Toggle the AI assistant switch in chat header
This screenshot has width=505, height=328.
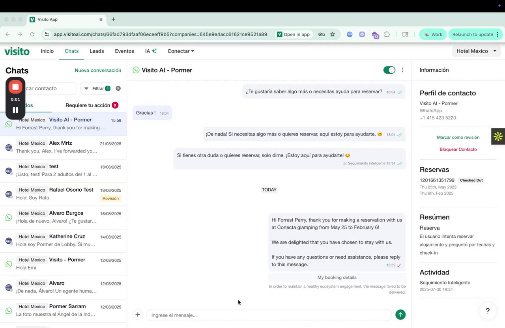click(389, 70)
